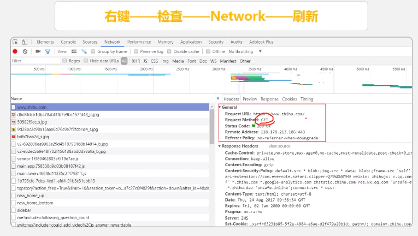Switch to the Sources tab
The height and width of the screenshot is (236, 418).
(90, 42)
